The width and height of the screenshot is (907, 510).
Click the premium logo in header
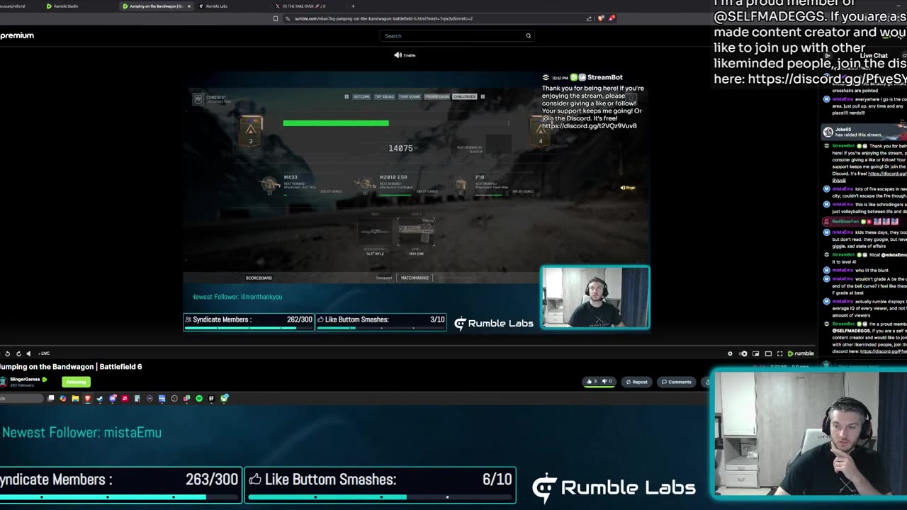pyautogui.click(x=17, y=35)
